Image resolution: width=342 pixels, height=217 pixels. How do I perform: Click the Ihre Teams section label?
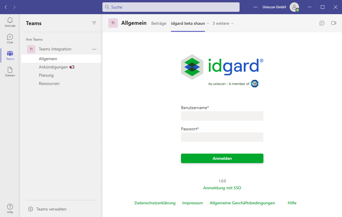(x=34, y=40)
